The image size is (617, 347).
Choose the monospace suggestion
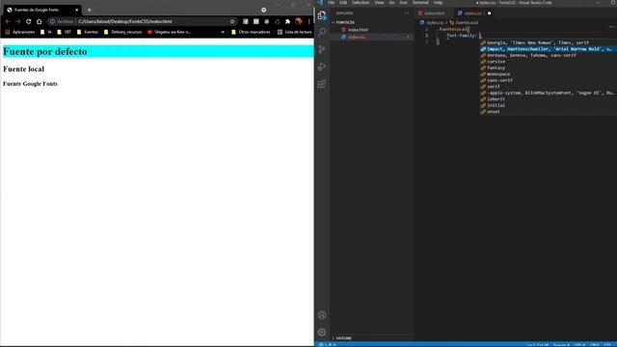[x=549, y=74]
